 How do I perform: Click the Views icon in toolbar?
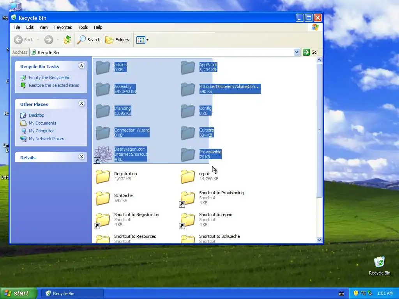click(x=141, y=40)
